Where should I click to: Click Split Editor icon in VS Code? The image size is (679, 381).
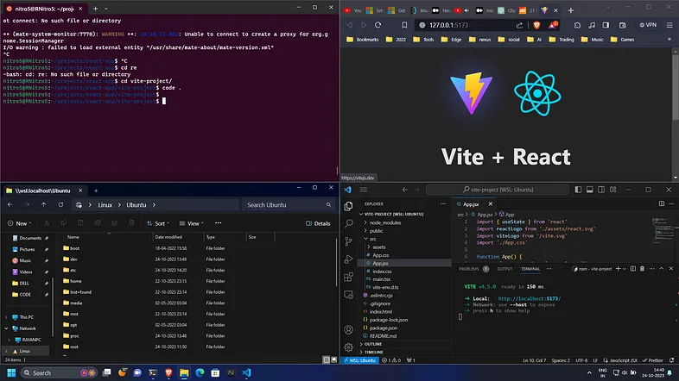coord(661,203)
